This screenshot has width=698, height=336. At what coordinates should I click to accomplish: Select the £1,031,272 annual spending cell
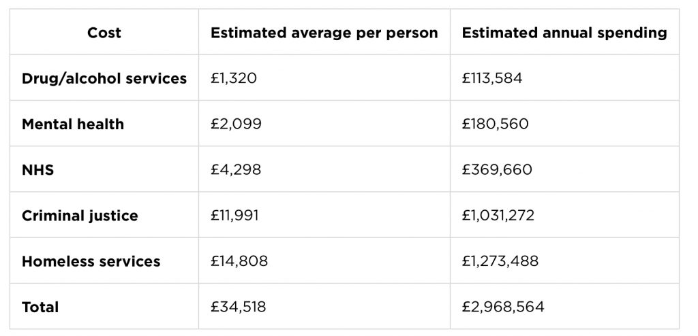498,216
